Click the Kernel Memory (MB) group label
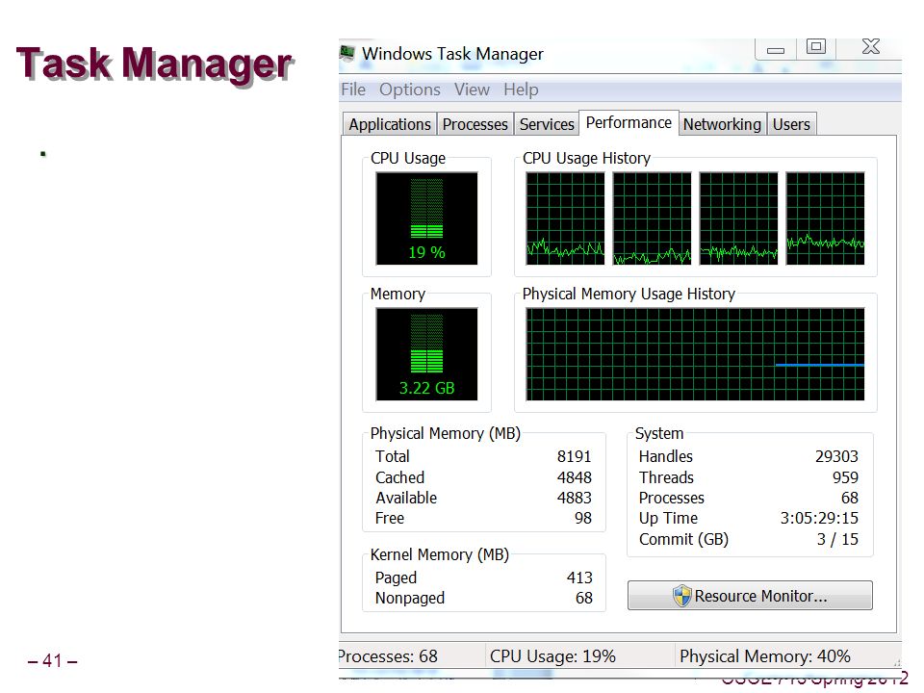This screenshot has width=924, height=693. pyautogui.click(x=440, y=555)
